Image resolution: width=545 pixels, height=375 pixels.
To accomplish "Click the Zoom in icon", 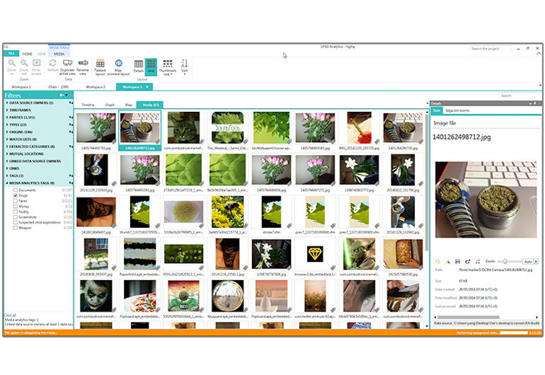I will coord(11,65).
